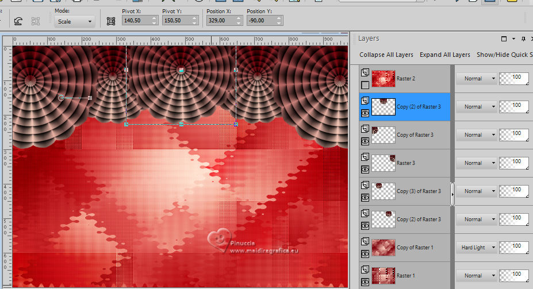
Task: Click the layer type icon of Raster 1
Action: point(365,269)
